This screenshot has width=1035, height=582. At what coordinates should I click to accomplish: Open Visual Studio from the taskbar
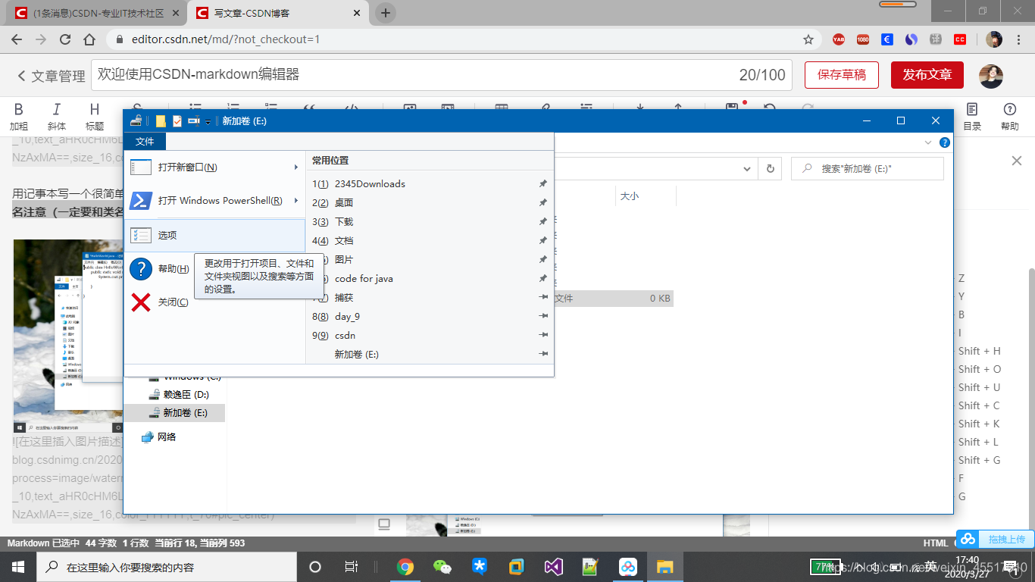pyautogui.click(x=553, y=566)
